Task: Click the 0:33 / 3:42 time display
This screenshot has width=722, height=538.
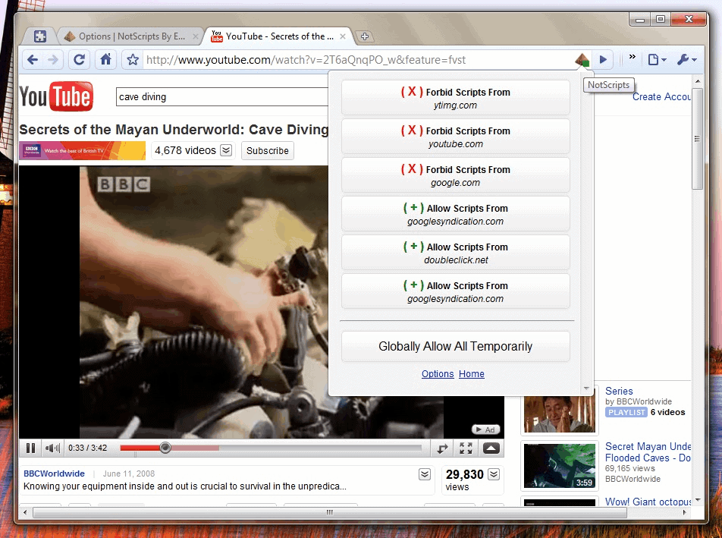Action: (87, 448)
